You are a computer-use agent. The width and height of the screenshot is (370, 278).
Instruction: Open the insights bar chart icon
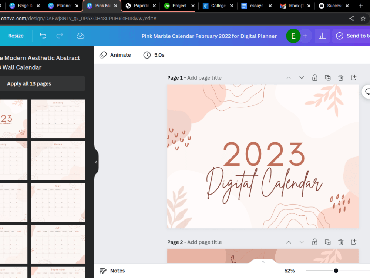pyautogui.click(x=322, y=36)
